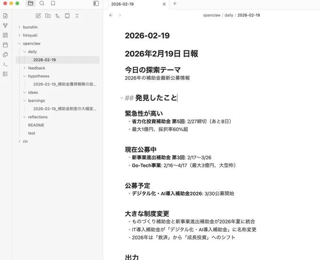This screenshot has height=260, width=320.
Task: Collapse all folders icon
Action: (x=77, y=16)
